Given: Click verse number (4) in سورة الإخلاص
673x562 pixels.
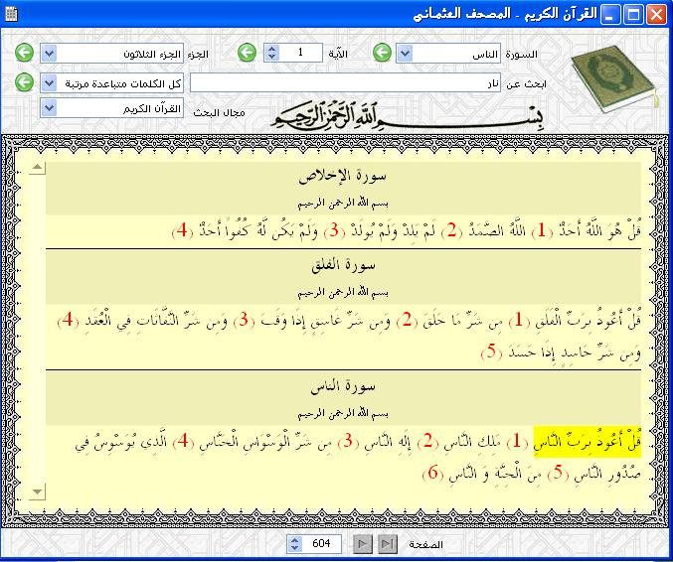Looking at the screenshot, I should click(182, 230).
